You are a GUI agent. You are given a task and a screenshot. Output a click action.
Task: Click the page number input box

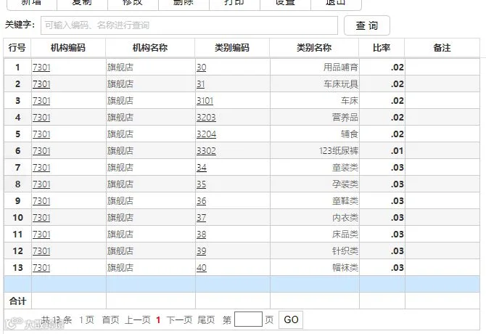tap(248, 319)
